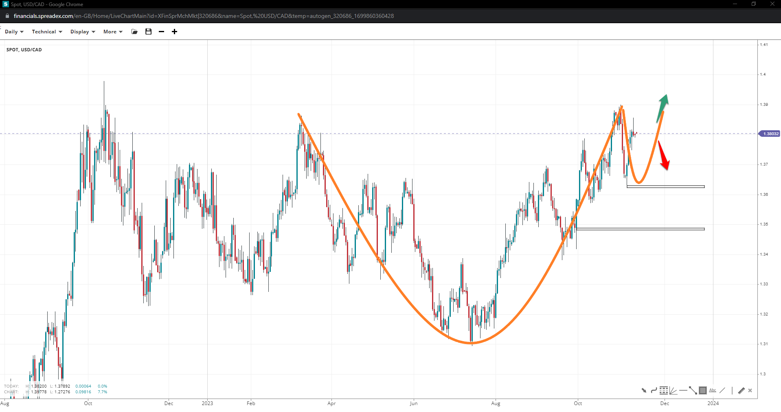
Task: Zoom out using the minus icon
Action: coord(161,32)
